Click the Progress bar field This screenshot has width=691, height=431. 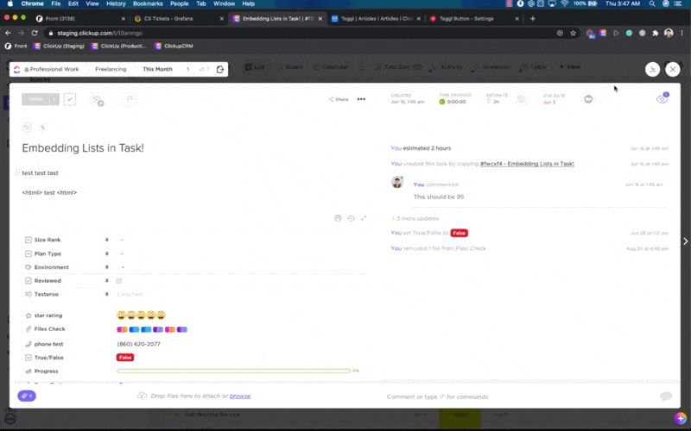(x=233, y=371)
